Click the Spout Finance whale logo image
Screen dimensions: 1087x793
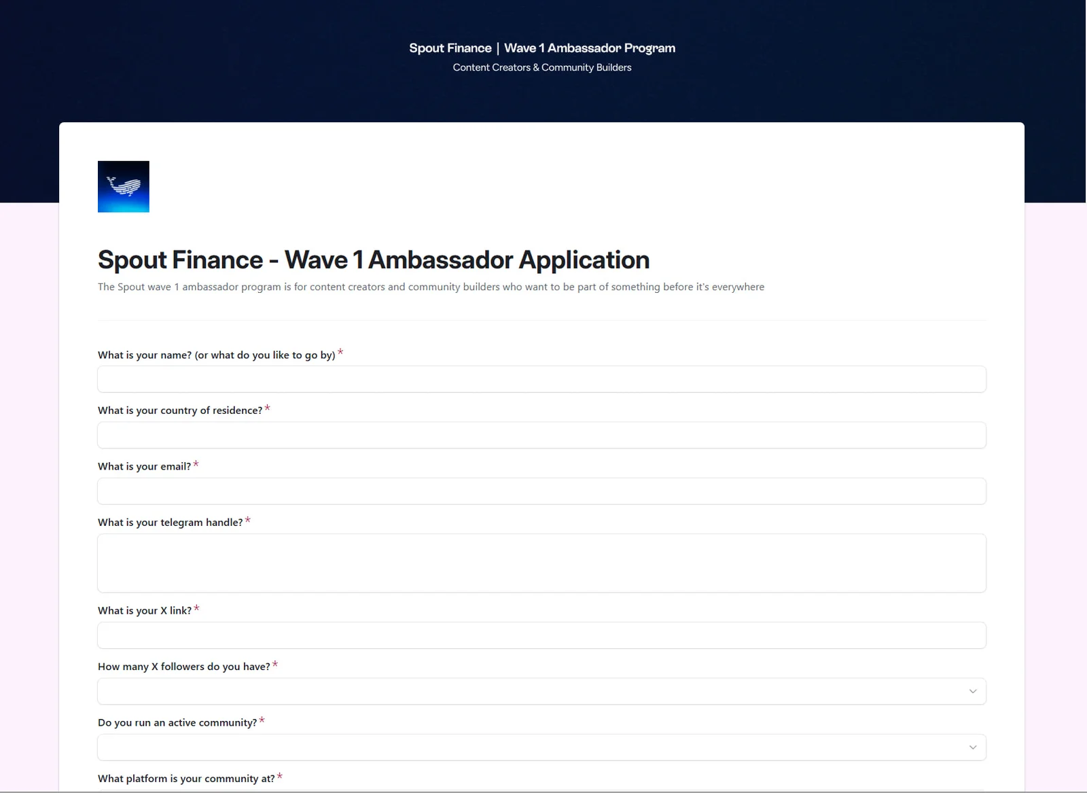[124, 187]
